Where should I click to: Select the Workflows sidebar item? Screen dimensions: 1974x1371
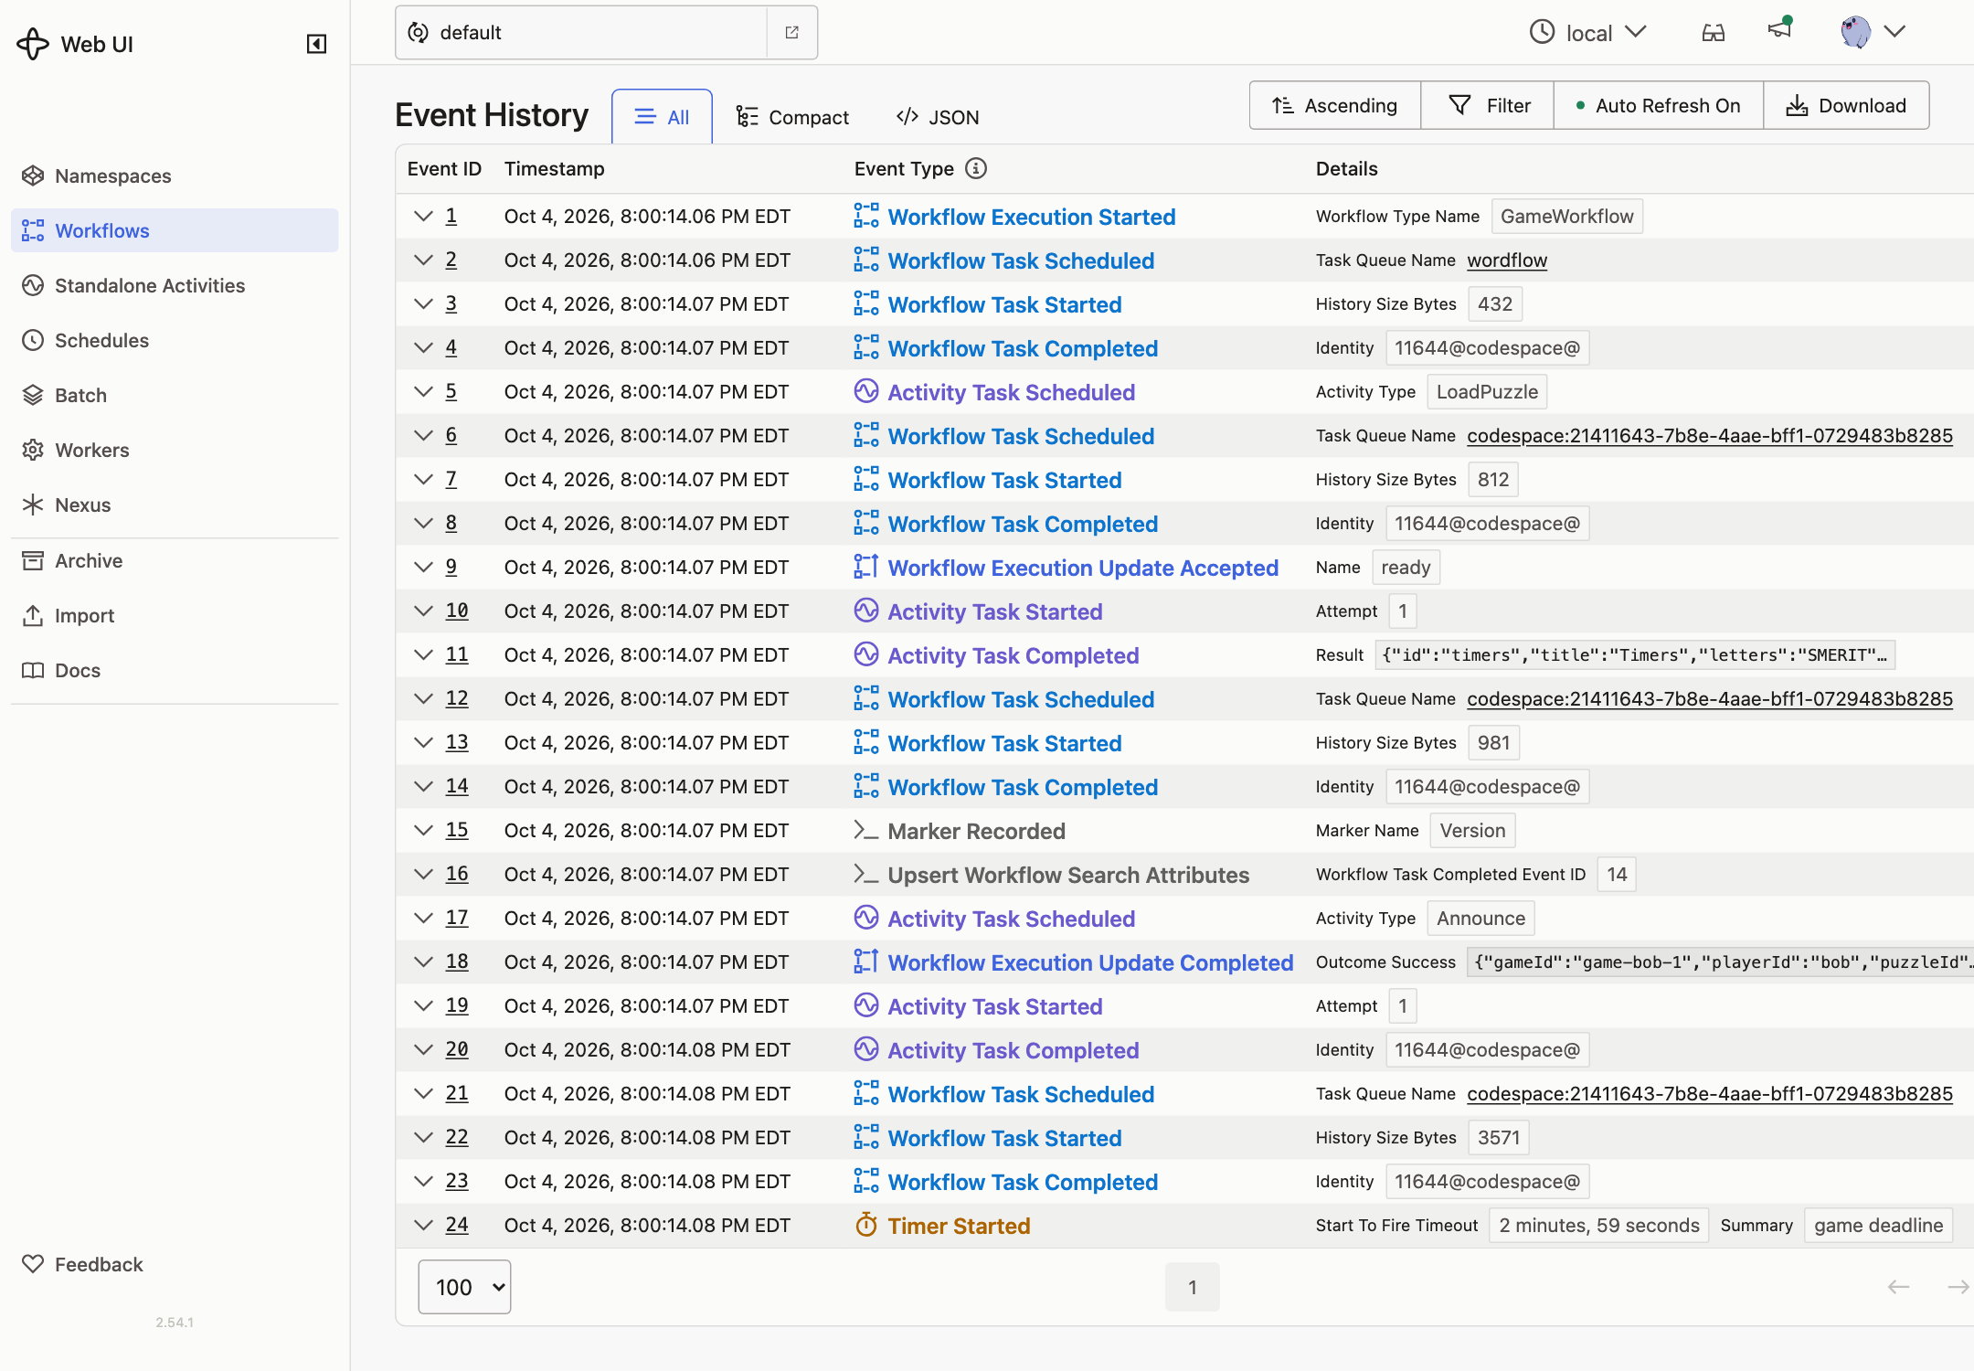click(x=175, y=230)
